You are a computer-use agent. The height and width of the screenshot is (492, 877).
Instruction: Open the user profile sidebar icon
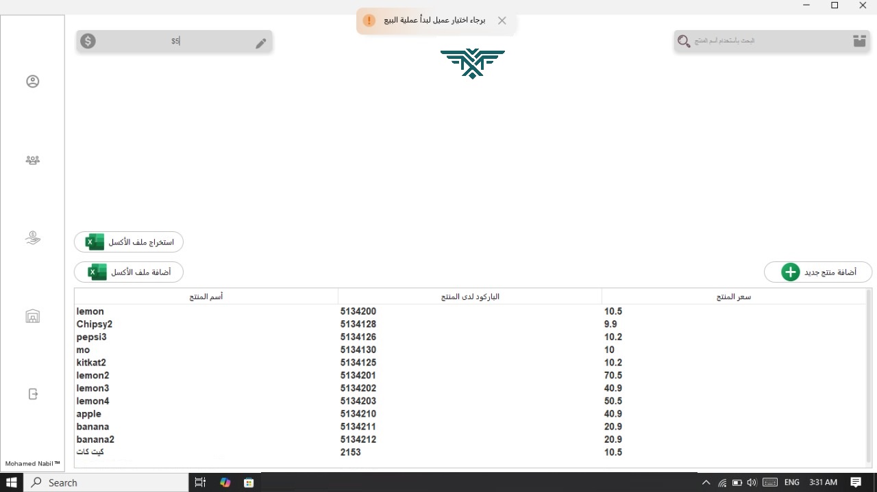coord(32,81)
